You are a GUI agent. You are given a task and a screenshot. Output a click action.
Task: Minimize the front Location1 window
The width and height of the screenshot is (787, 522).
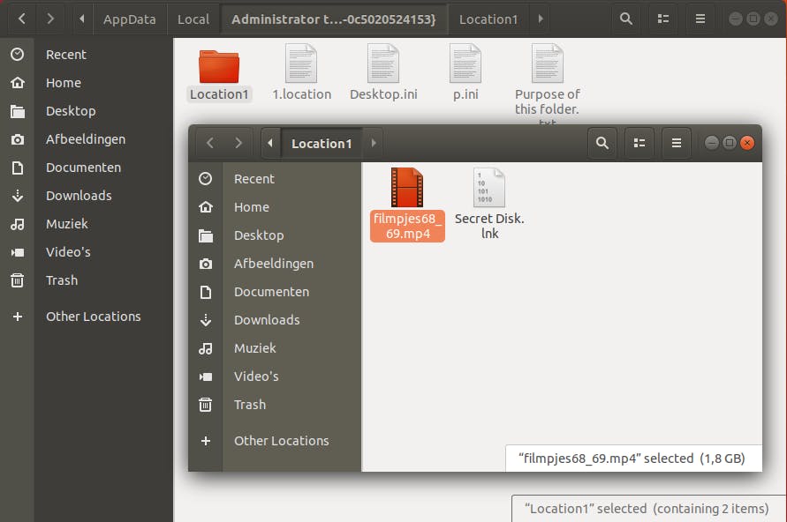tap(711, 143)
